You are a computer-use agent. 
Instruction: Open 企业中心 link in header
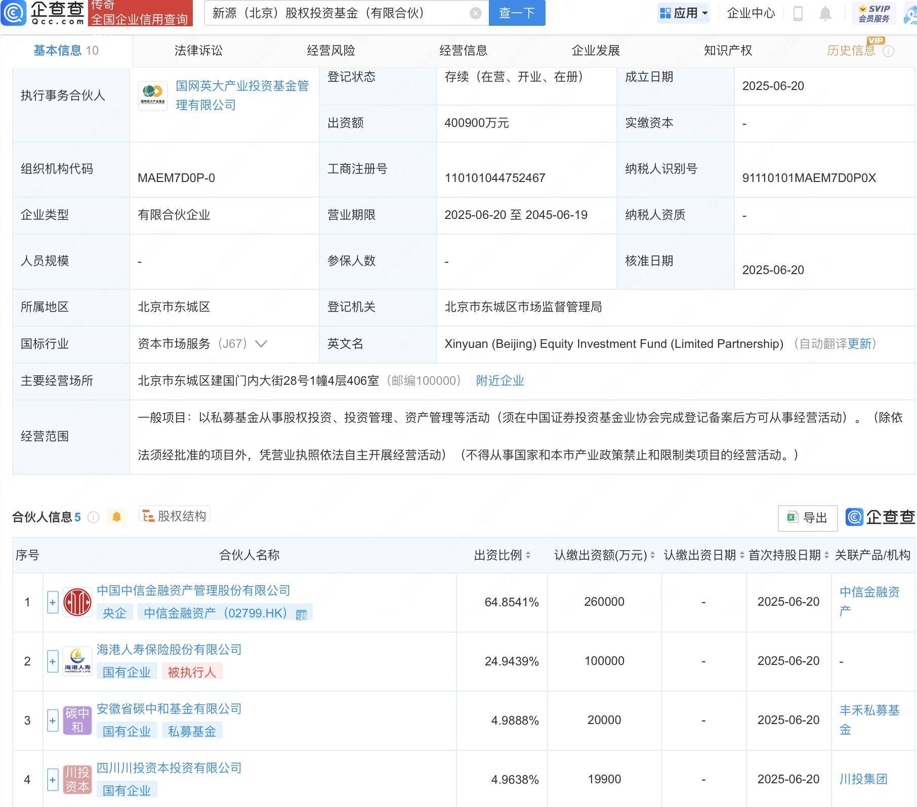click(x=751, y=13)
